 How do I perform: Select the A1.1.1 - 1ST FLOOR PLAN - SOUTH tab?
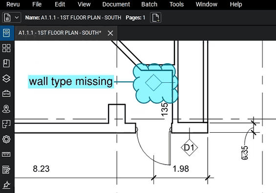click(x=60, y=33)
